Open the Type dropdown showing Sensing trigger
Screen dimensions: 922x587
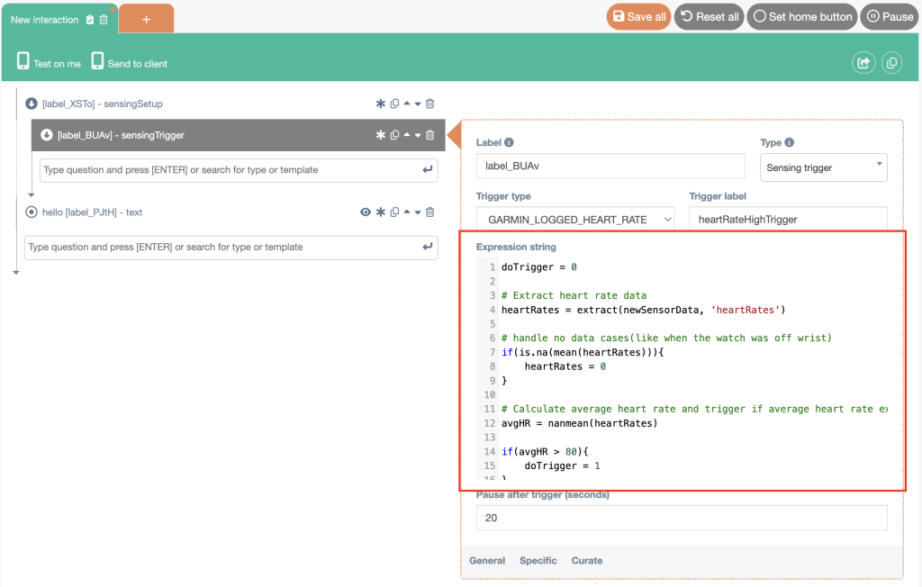pyautogui.click(x=823, y=167)
